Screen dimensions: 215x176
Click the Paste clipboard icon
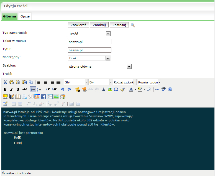click(x=12, y=82)
